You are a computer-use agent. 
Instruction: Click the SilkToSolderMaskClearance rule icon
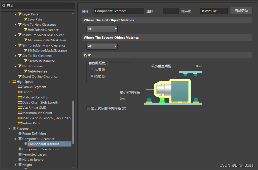(x=26, y=50)
